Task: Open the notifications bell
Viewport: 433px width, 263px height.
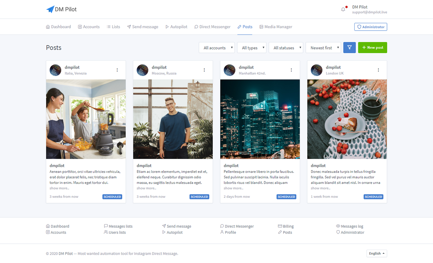Action: (343, 9)
